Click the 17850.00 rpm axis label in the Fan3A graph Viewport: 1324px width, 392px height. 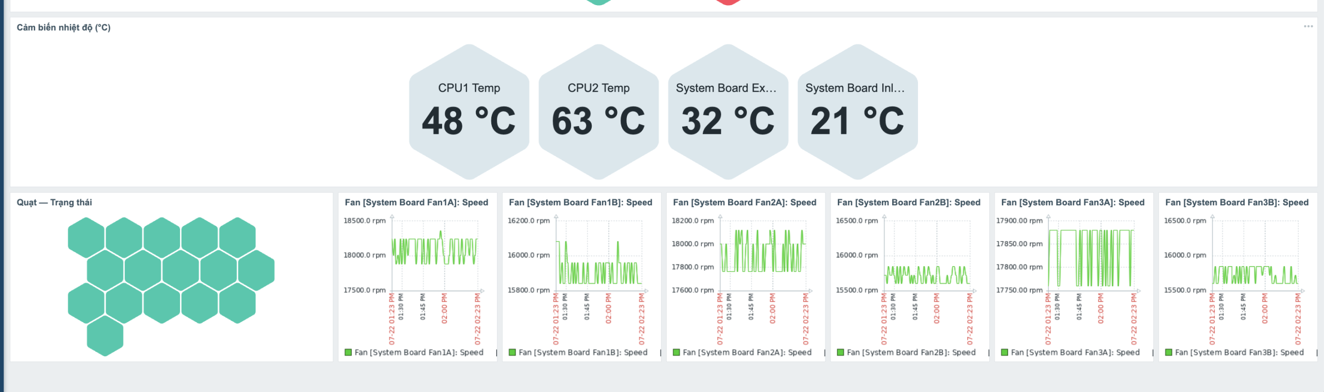1019,244
